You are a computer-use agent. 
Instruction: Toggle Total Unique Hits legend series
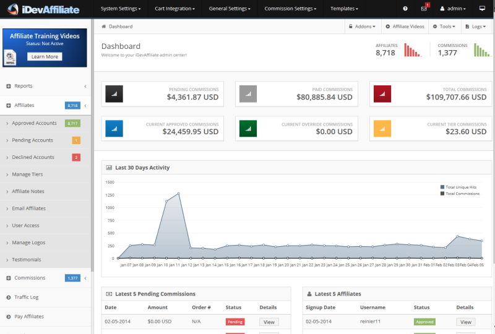[x=458, y=187]
